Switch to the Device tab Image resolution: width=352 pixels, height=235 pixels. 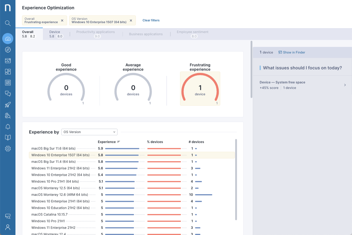pyautogui.click(x=56, y=34)
